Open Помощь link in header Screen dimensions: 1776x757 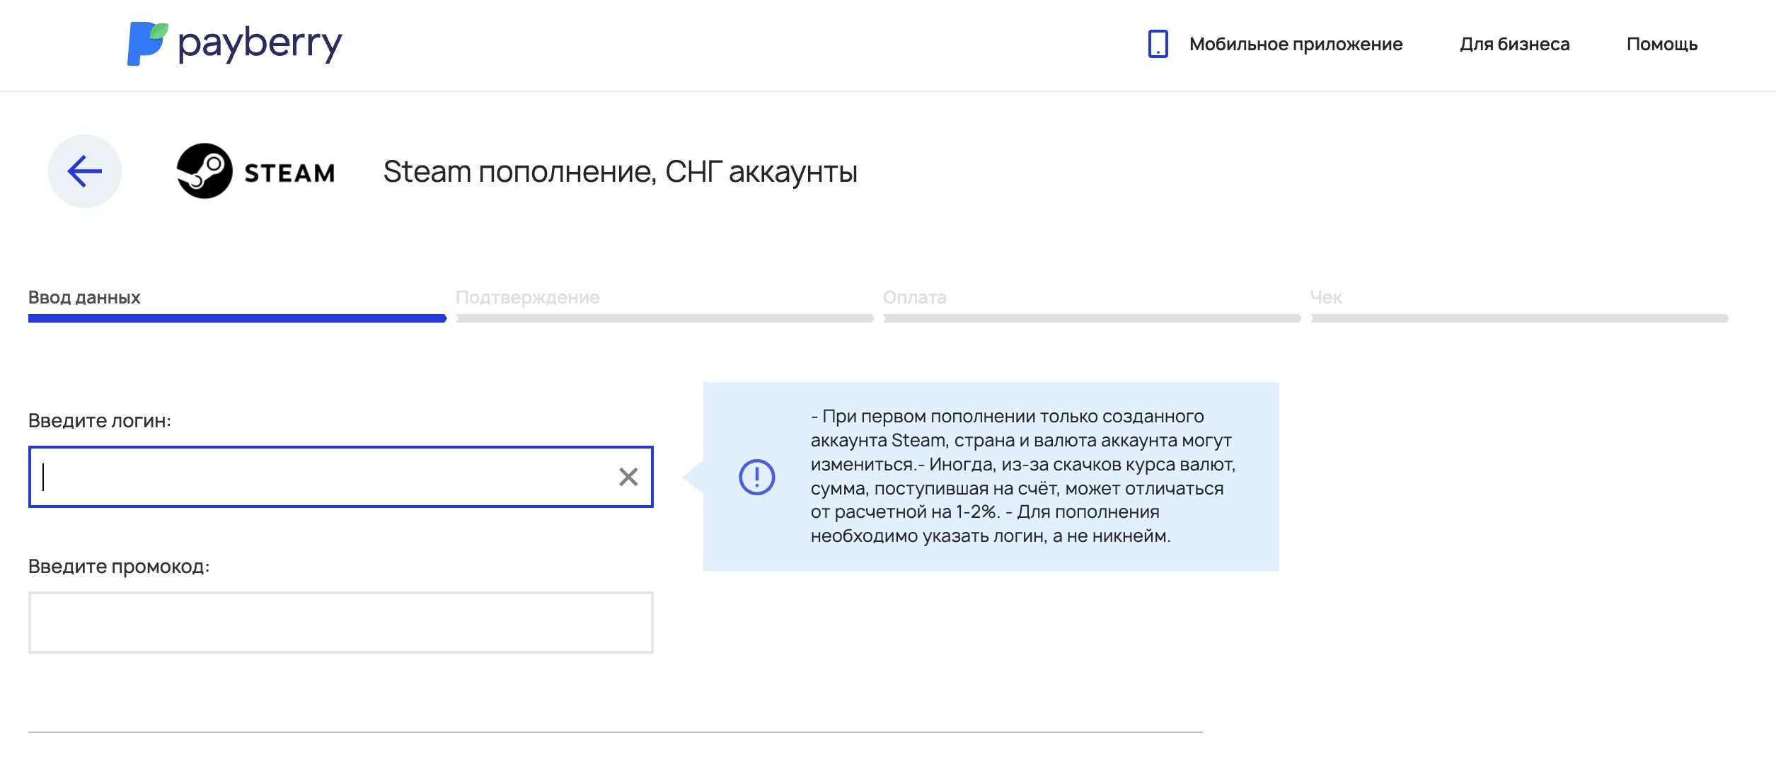pos(1661,44)
